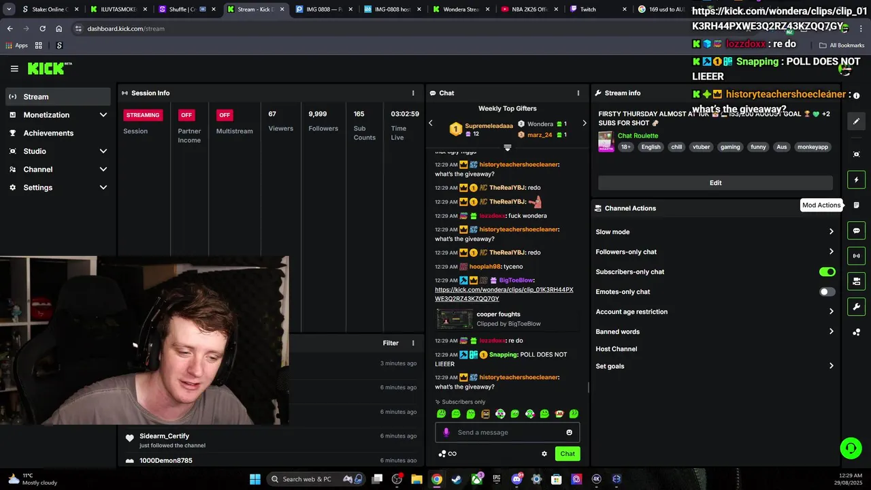Screen dimensions: 871x490
Task: Open the cooper foughts clip thumbnail
Action: tap(454, 318)
